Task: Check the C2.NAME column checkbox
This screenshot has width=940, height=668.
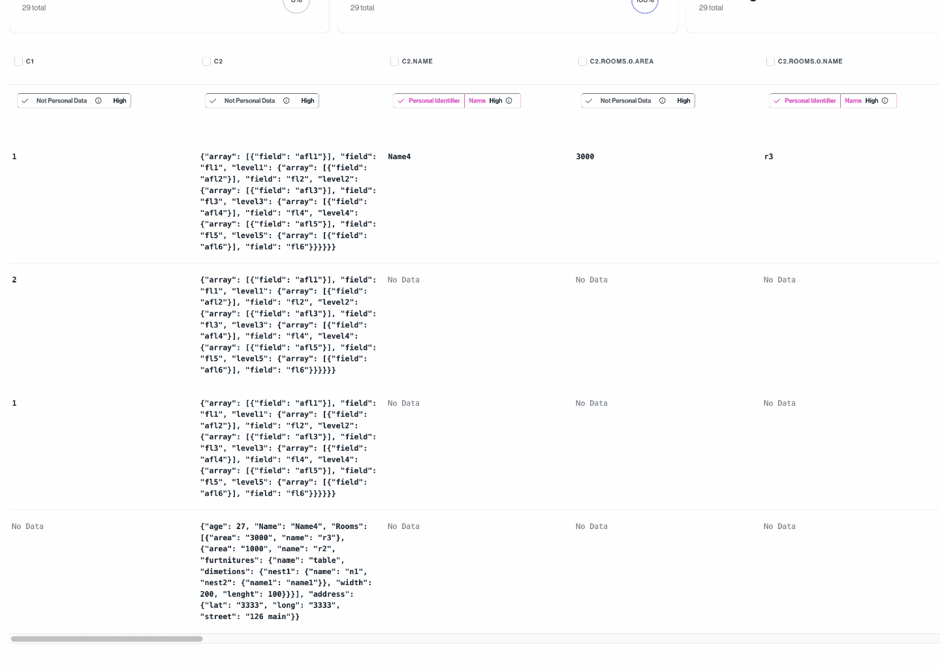Action: tap(394, 61)
